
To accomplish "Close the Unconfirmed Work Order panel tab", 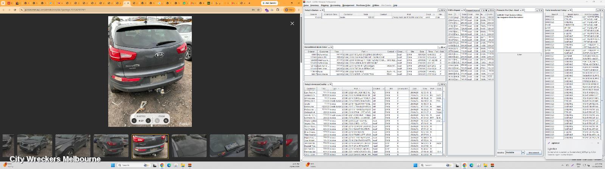I will (331, 47).
